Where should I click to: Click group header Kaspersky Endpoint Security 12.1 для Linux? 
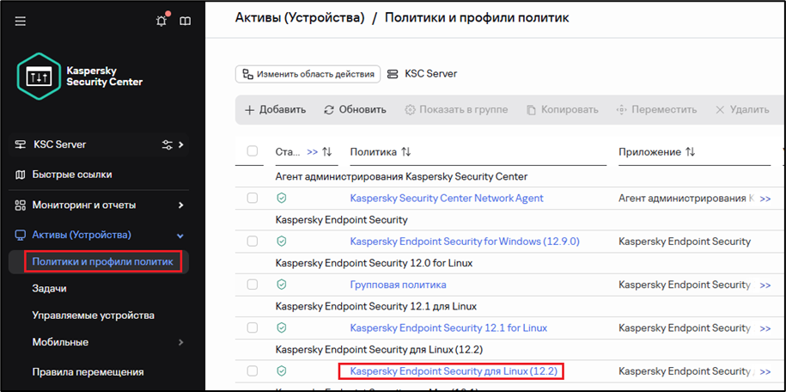pos(376,306)
